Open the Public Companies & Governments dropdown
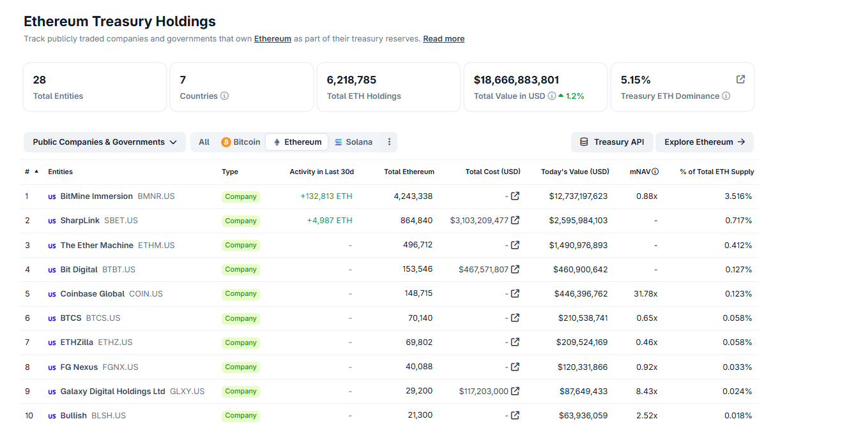The height and width of the screenshot is (426, 856). [x=104, y=142]
